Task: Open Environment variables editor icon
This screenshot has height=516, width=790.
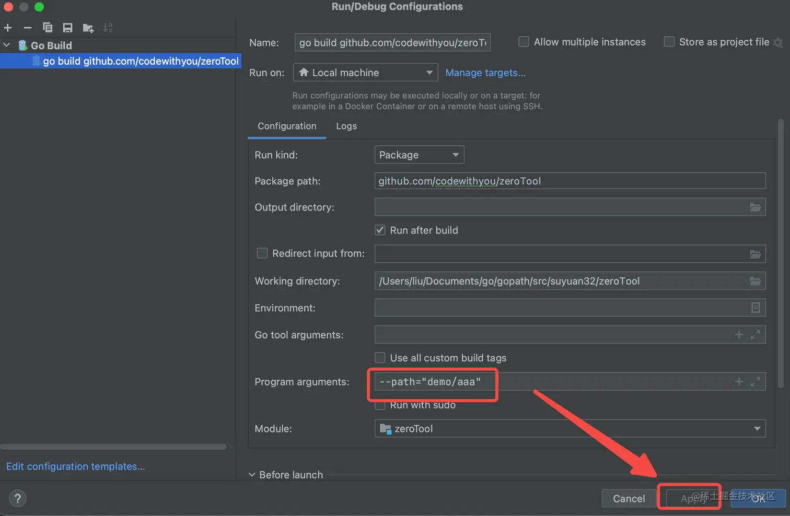Action: point(756,308)
